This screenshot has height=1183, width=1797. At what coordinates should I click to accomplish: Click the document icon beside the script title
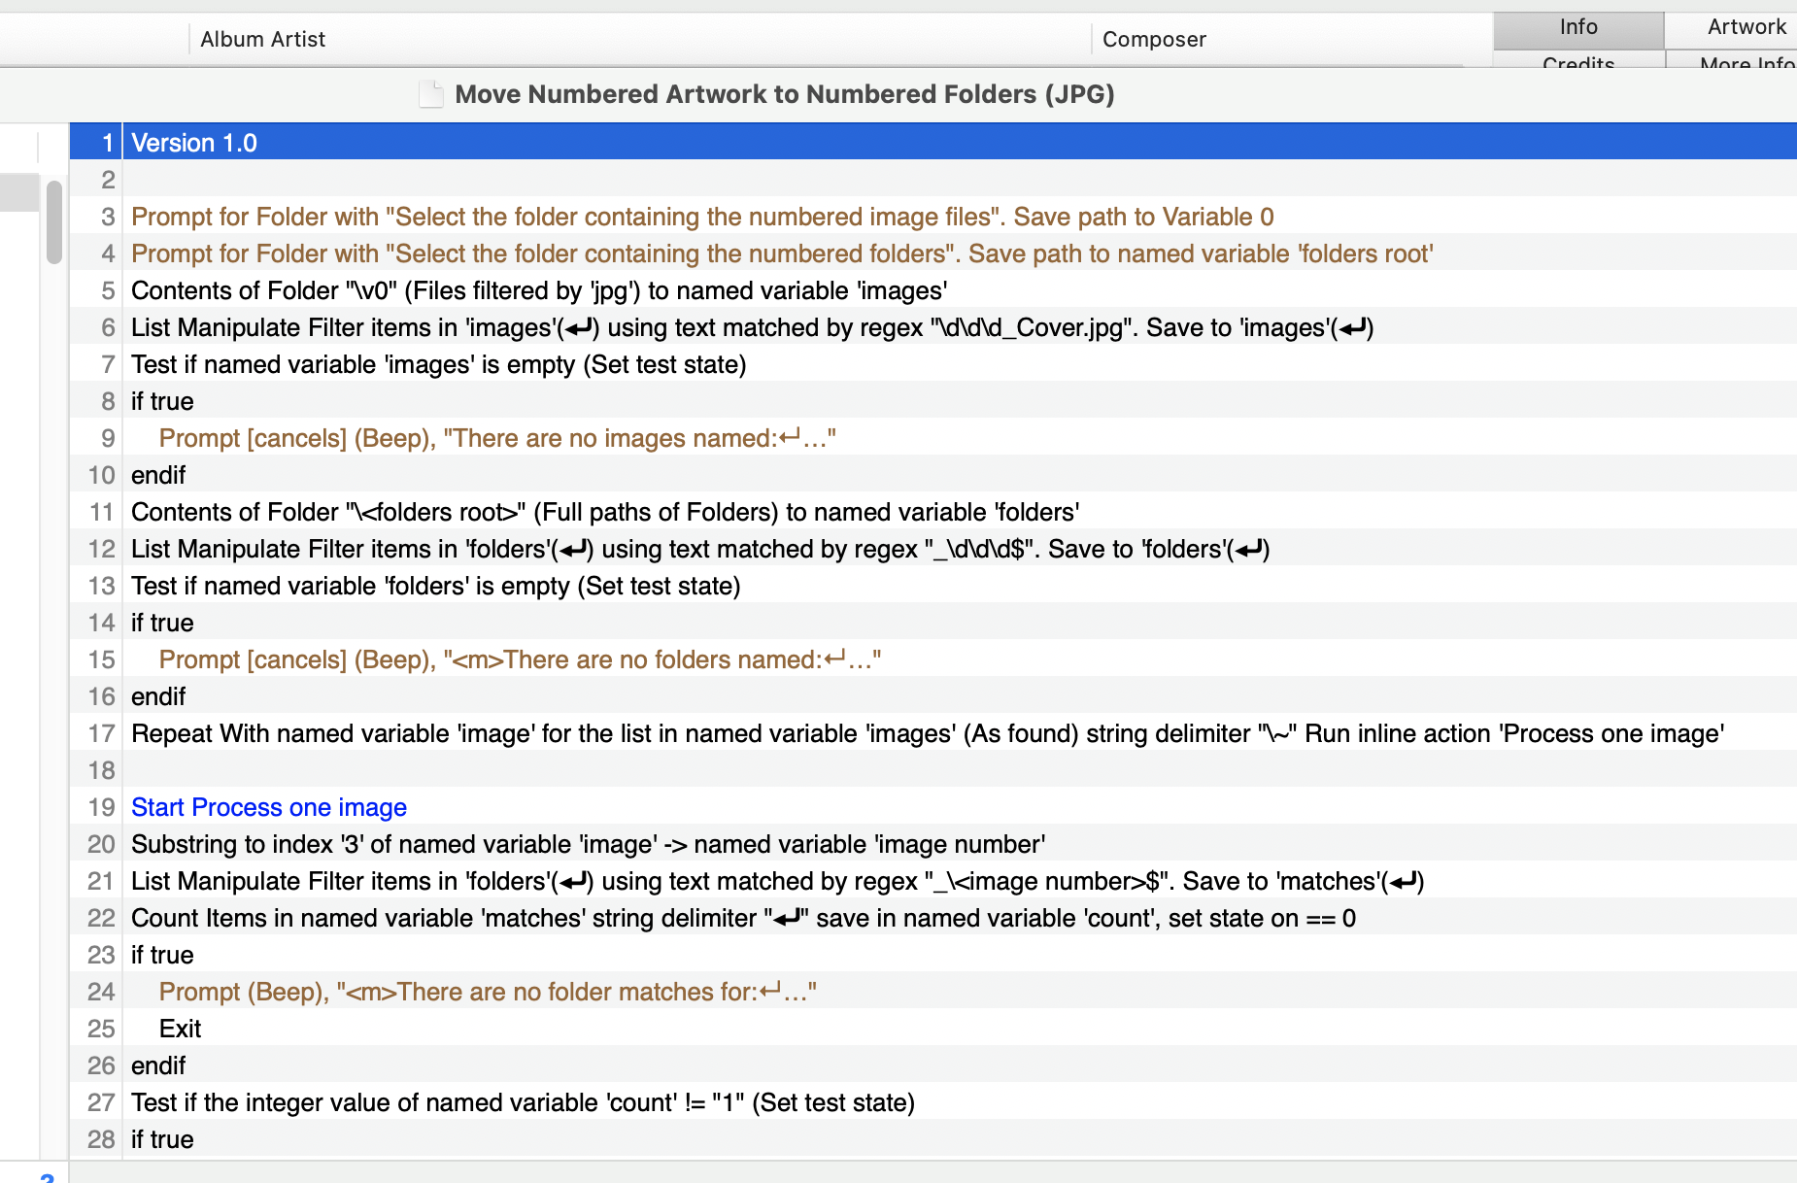pos(430,94)
